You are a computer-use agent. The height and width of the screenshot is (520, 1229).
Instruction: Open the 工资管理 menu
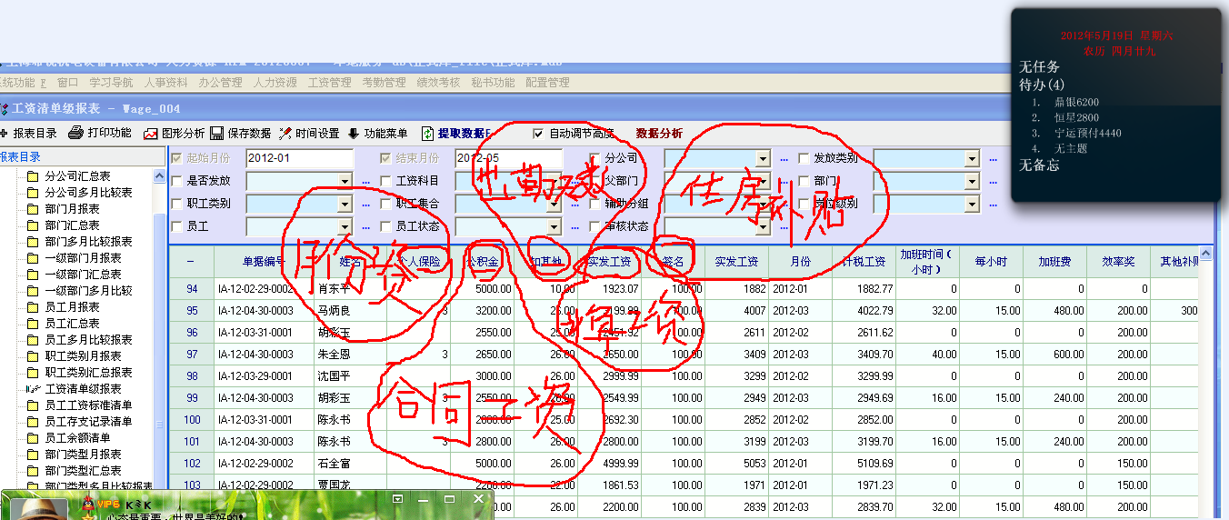pyautogui.click(x=329, y=83)
